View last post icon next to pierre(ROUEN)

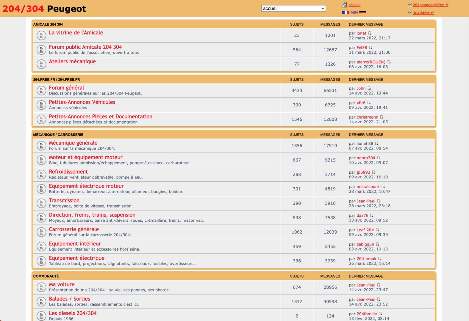click(389, 62)
